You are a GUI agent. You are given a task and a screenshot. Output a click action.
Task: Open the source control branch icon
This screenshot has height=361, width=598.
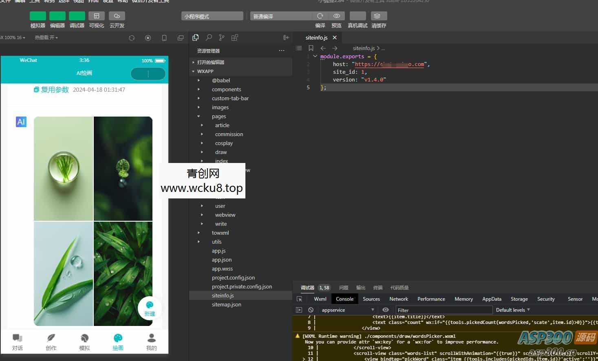pos(221,37)
